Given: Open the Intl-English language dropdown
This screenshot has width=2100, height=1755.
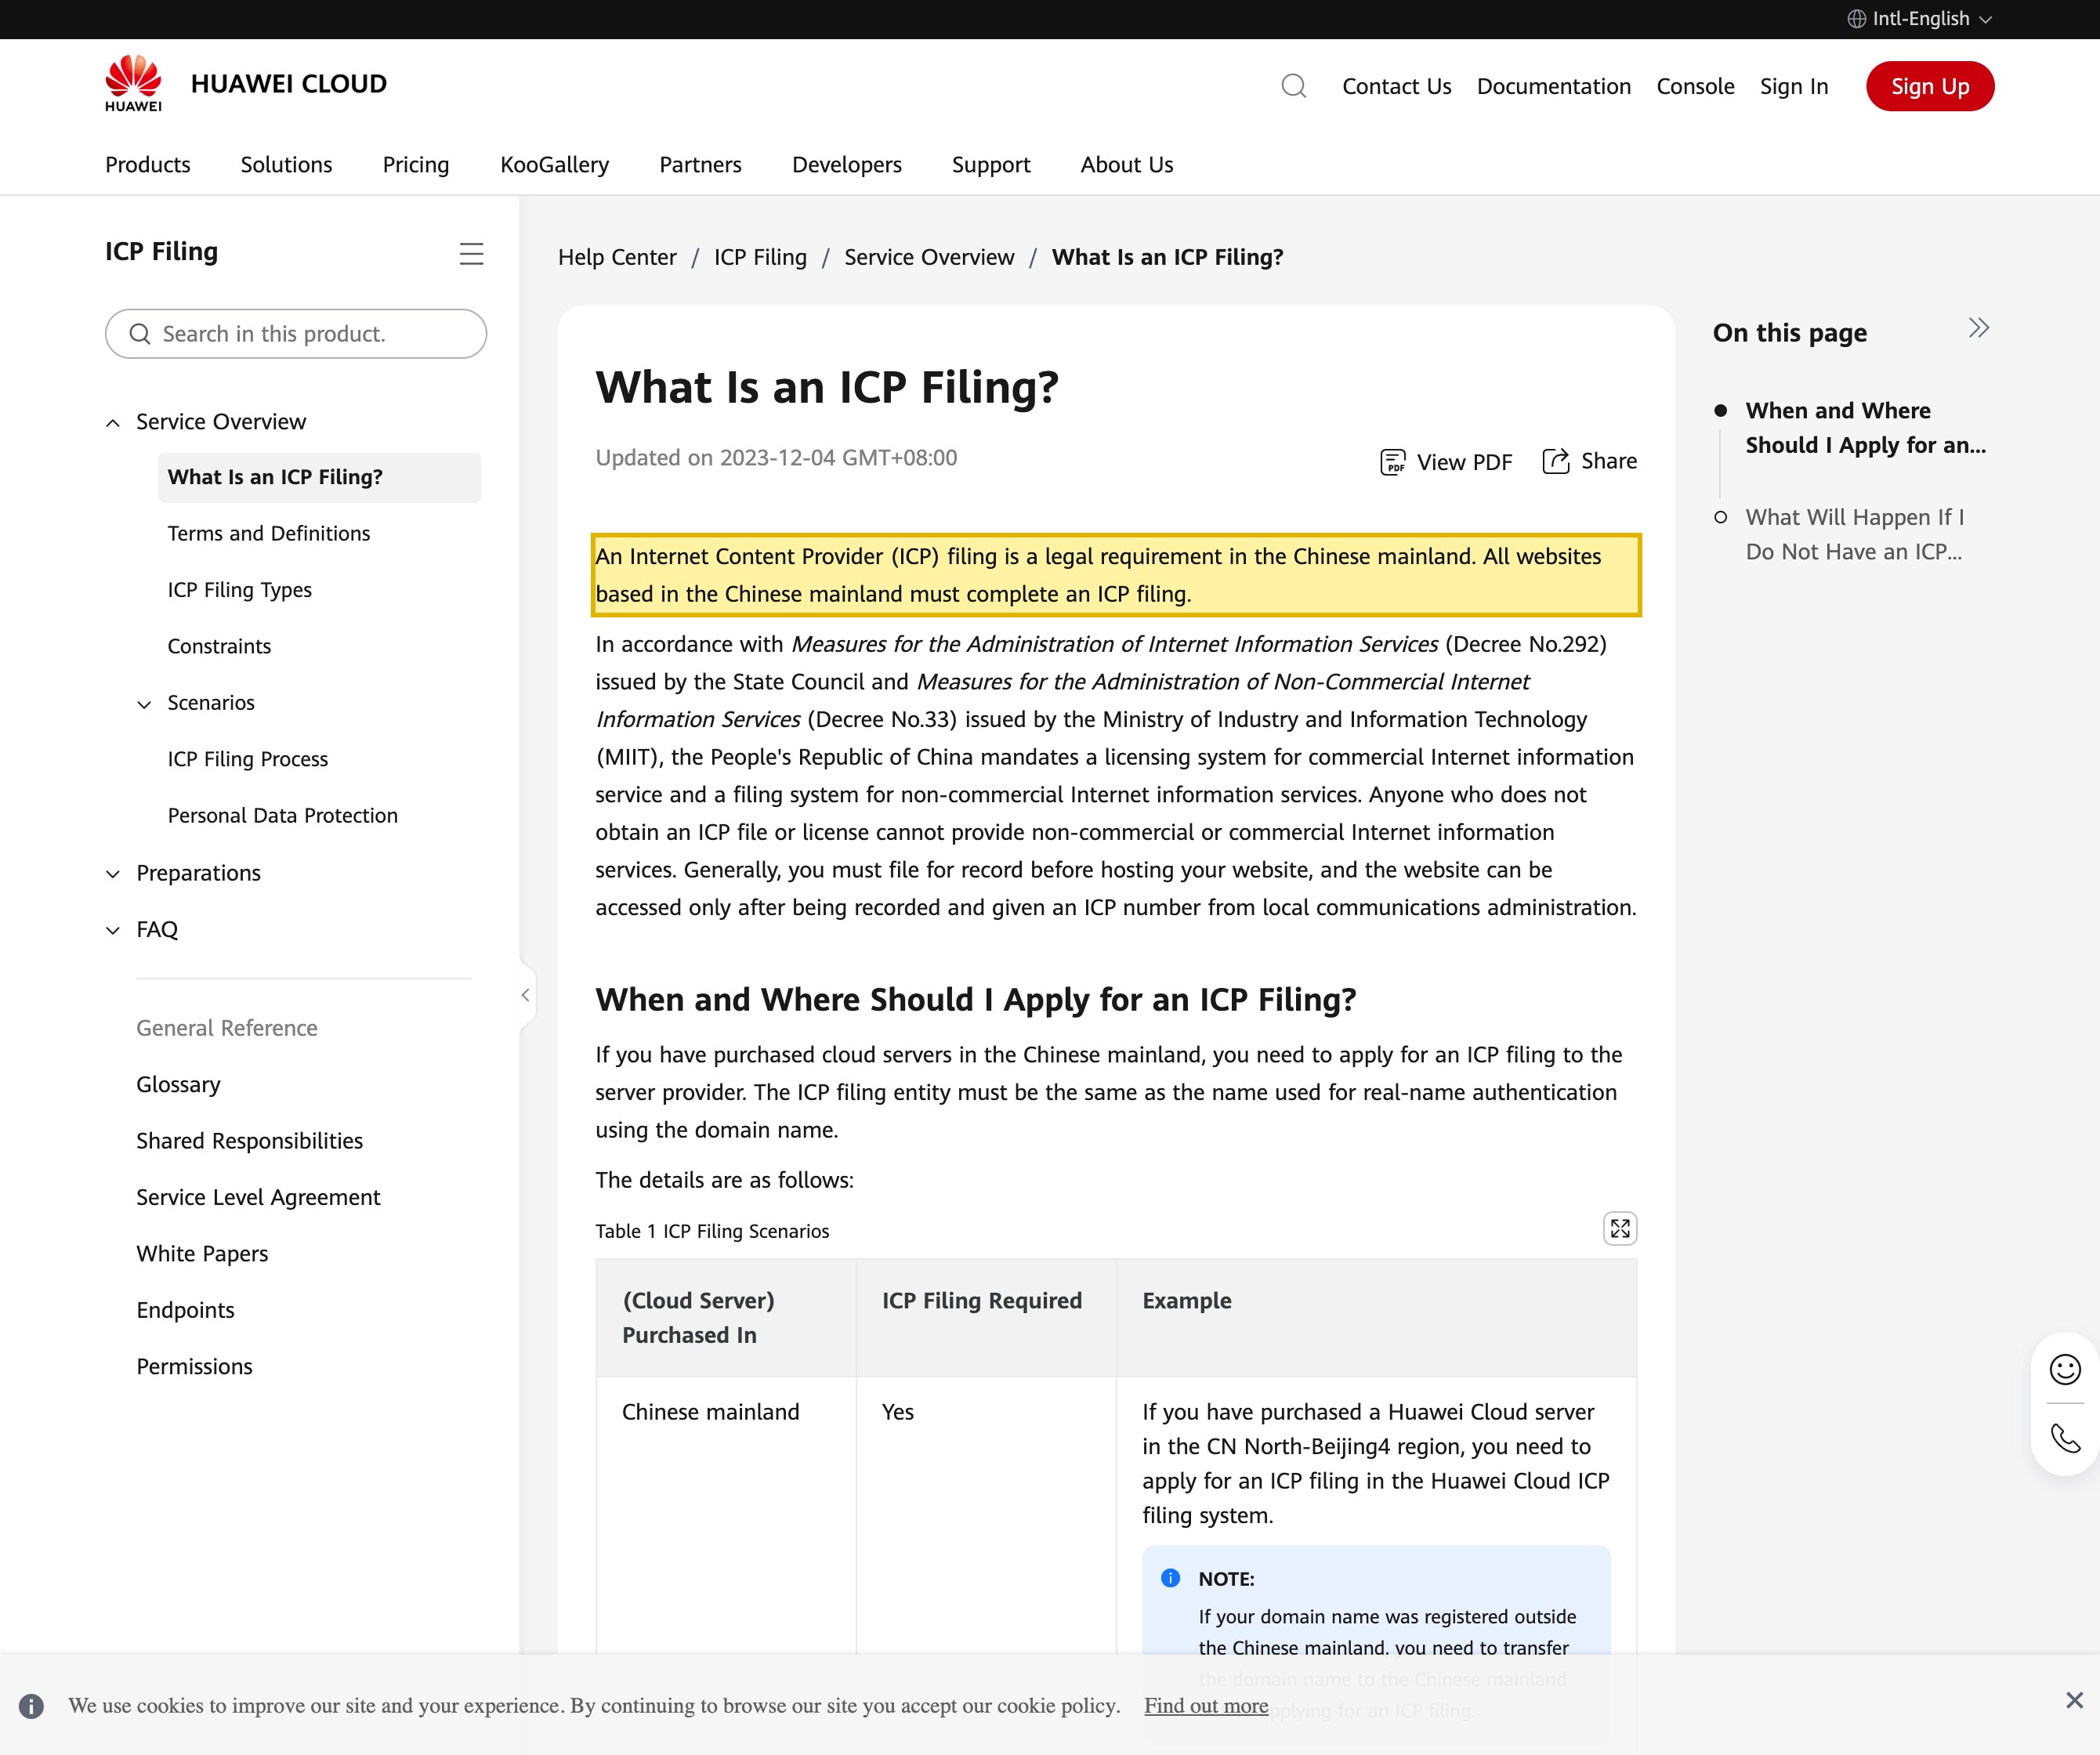Looking at the screenshot, I should [1919, 19].
